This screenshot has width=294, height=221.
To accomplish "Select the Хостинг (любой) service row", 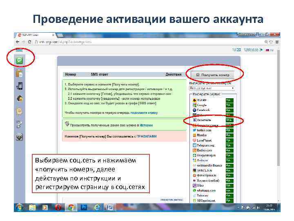I will (x=213, y=180).
